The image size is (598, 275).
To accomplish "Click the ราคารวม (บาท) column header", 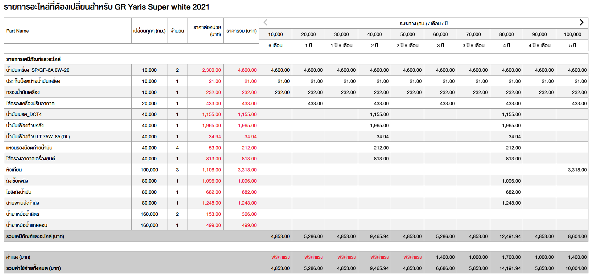I will coord(241,31).
